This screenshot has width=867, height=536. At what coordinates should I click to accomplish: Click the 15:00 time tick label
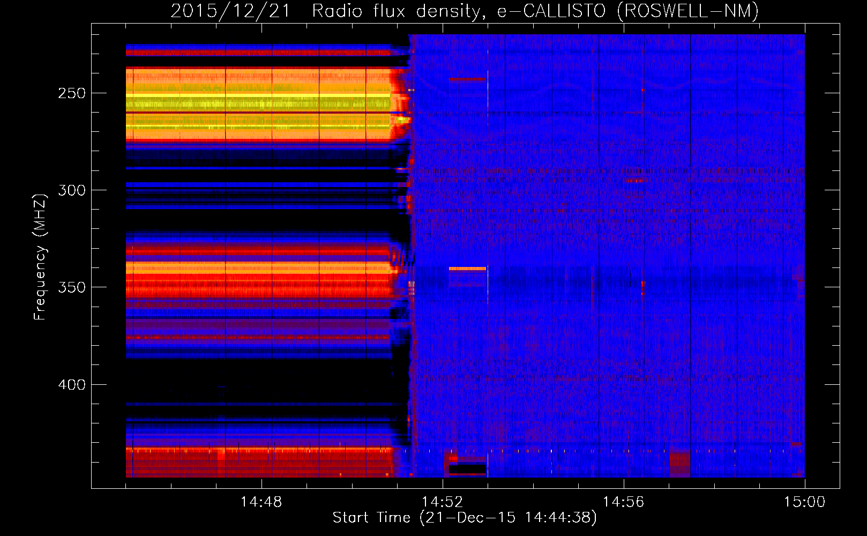(804, 502)
